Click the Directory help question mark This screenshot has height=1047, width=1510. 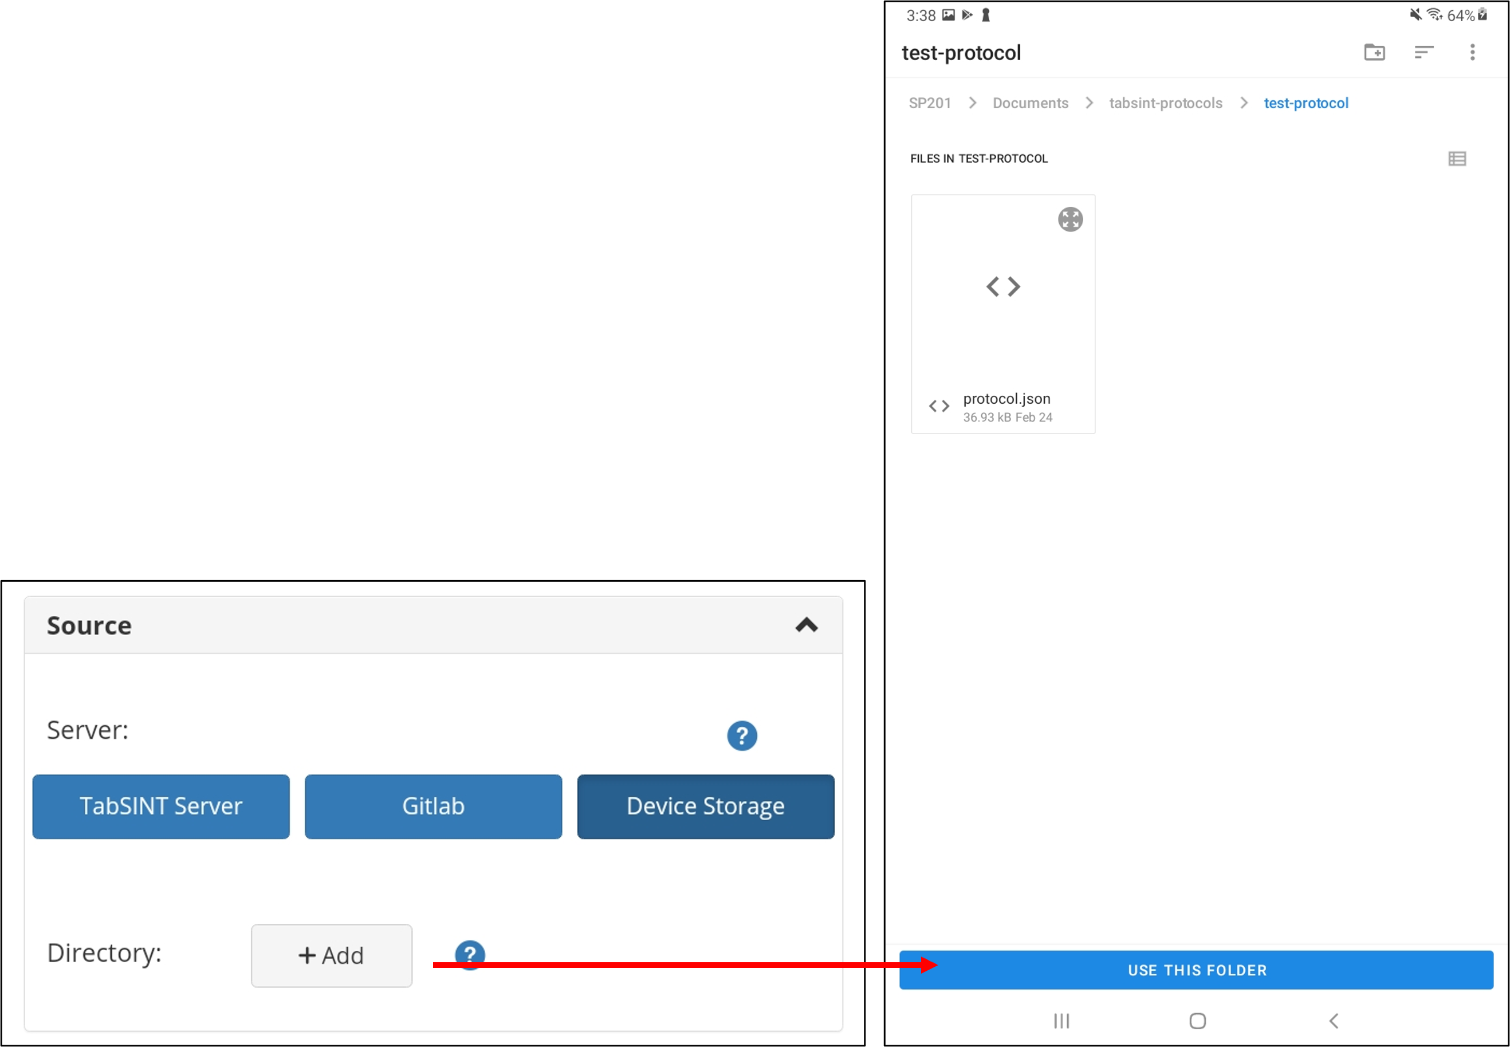click(470, 954)
